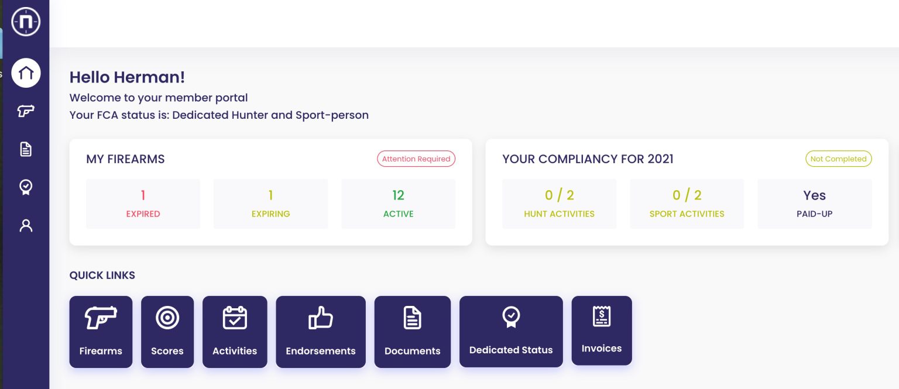The image size is (899, 389).
Task: Go to the Scores quick link
Action: pos(167,332)
